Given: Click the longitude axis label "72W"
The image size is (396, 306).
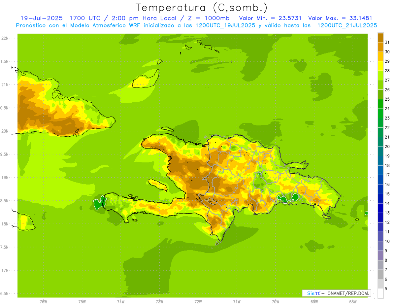Looking at the screenshot, I should (x=198, y=301).
